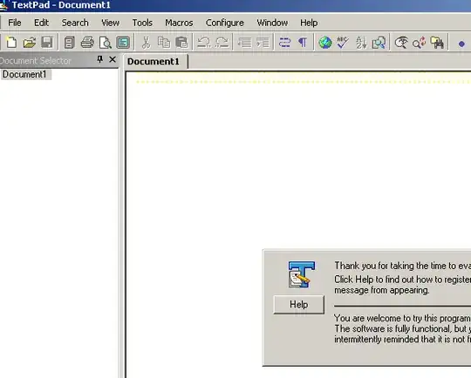Click the Help button in evaluation dialog

pos(299,305)
